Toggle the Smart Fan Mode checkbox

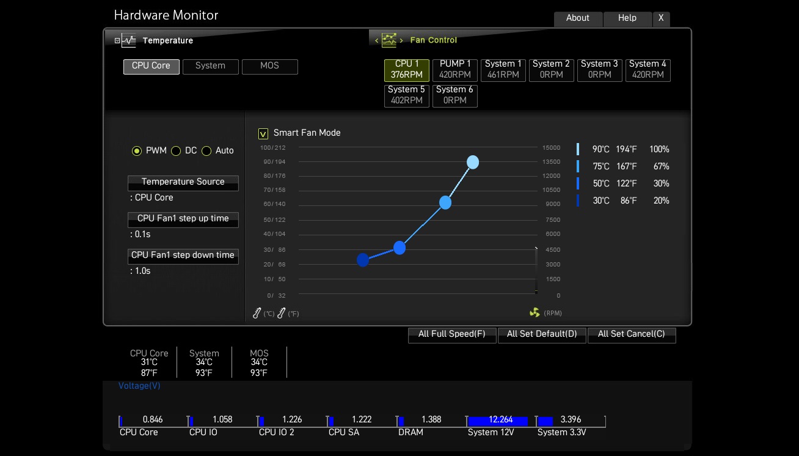coord(263,133)
